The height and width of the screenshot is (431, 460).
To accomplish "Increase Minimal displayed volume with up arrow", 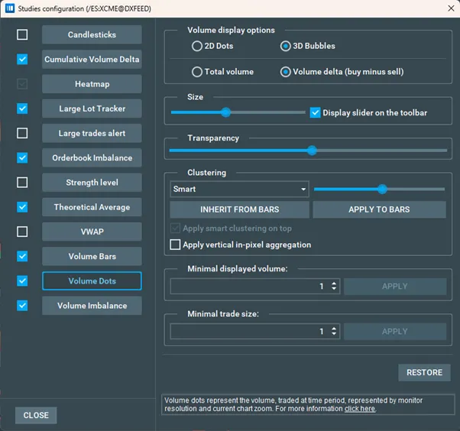I will [x=334, y=283].
